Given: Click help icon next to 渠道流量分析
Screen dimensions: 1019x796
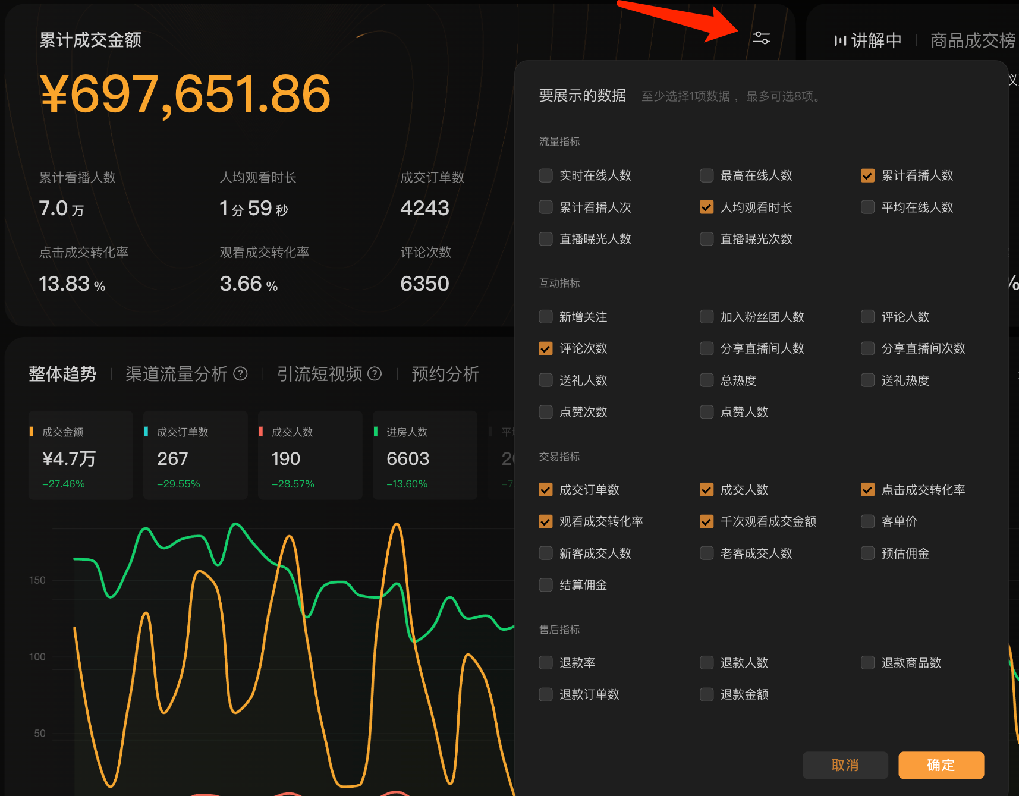Looking at the screenshot, I should click(240, 374).
